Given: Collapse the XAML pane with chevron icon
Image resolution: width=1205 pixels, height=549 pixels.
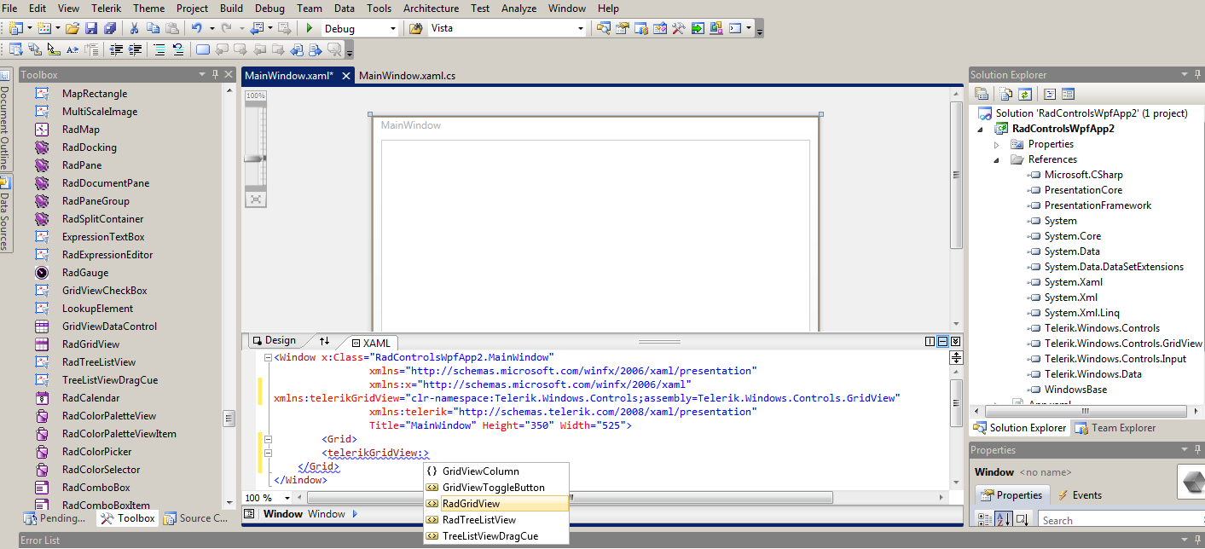Looking at the screenshot, I should [x=955, y=342].
